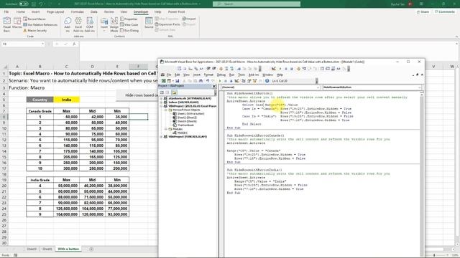The width and height of the screenshot is (460, 258).
Task: Select the 'With a button' sheet tab
Action: (68, 249)
